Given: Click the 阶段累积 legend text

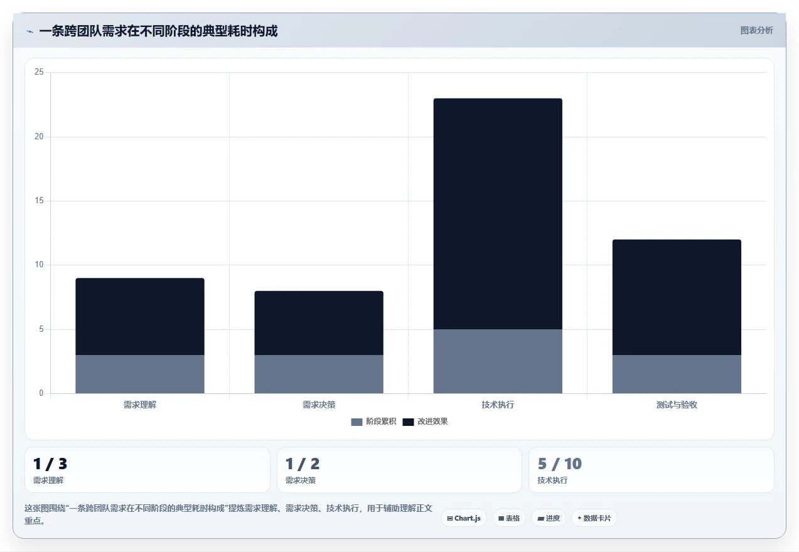Looking at the screenshot, I should (381, 422).
